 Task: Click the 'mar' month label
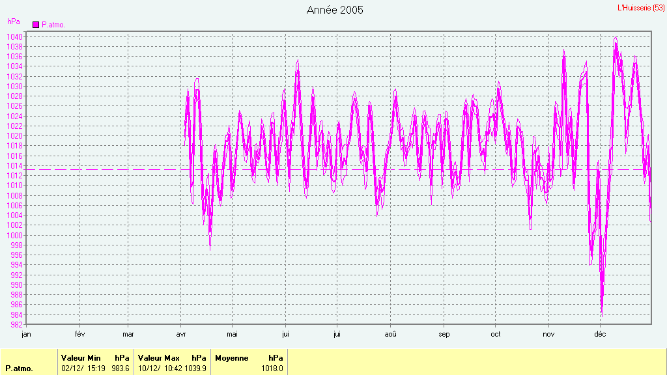(x=128, y=334)
